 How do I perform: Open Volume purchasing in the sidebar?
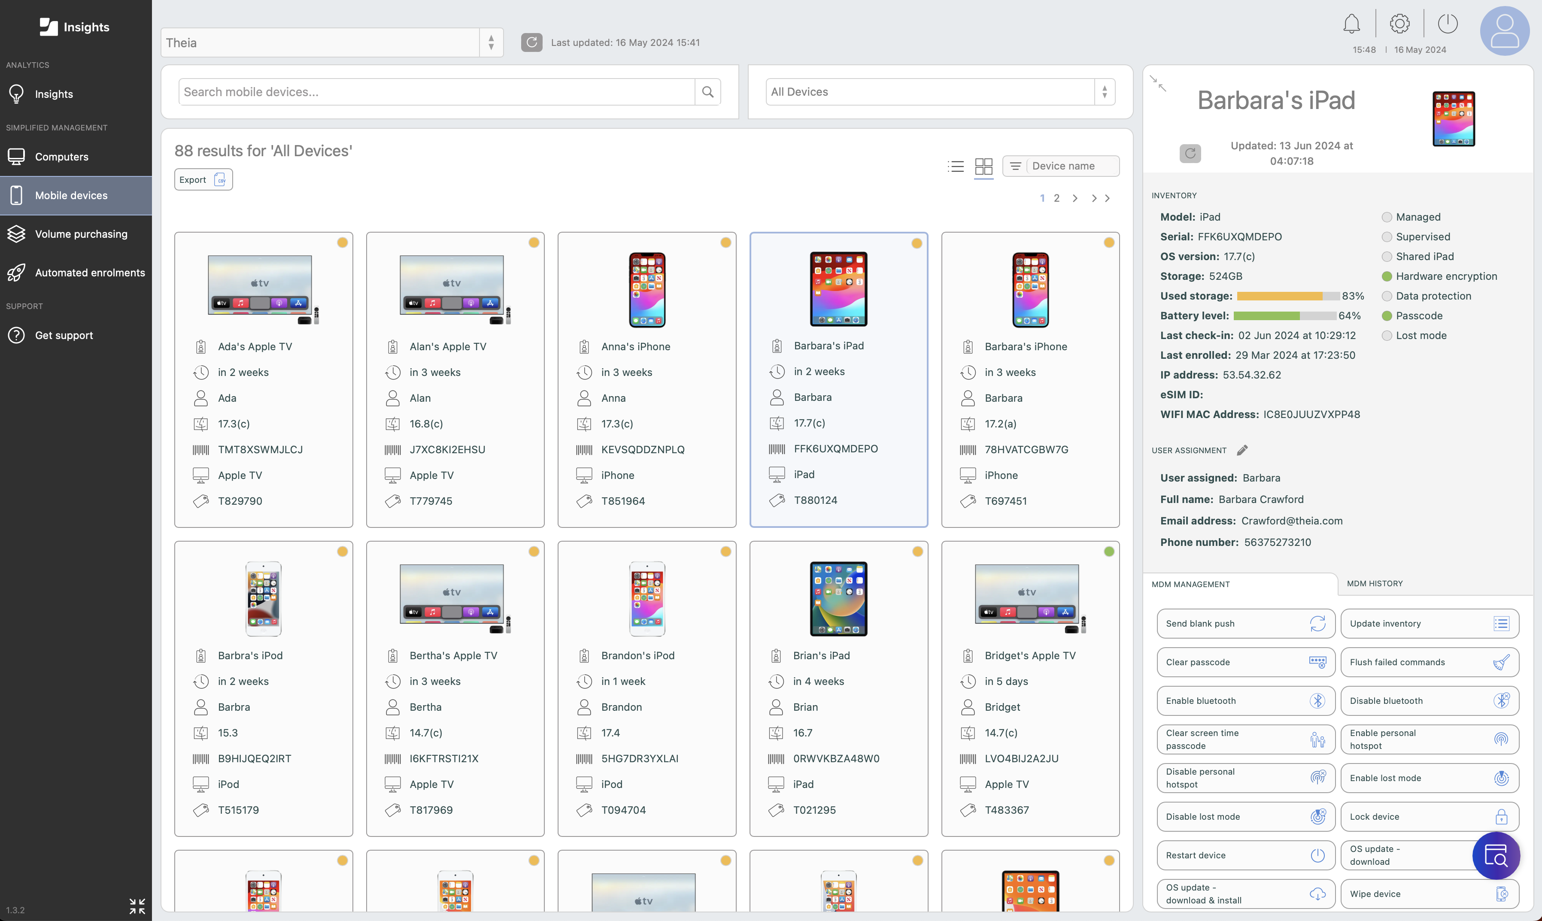(76, 234)
